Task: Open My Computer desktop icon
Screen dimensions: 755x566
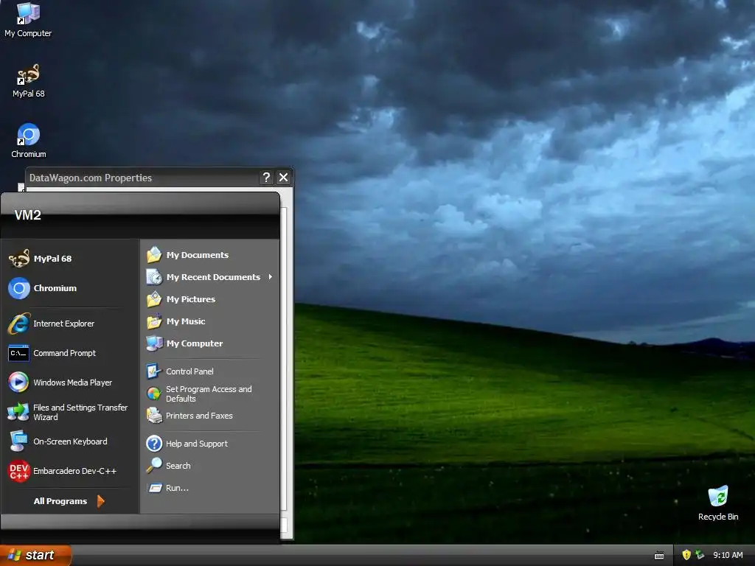Action: (x=28, y=20)
